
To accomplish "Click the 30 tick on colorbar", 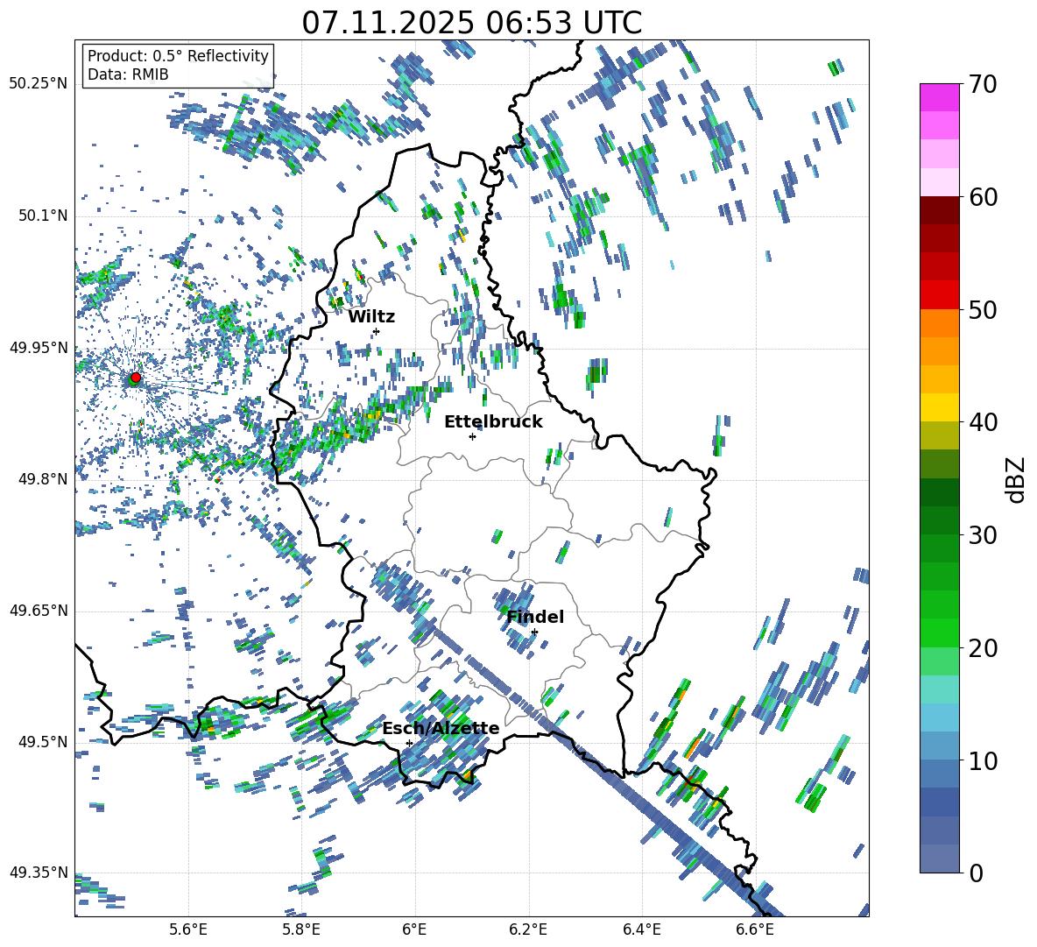I will (x=983, y=535).
